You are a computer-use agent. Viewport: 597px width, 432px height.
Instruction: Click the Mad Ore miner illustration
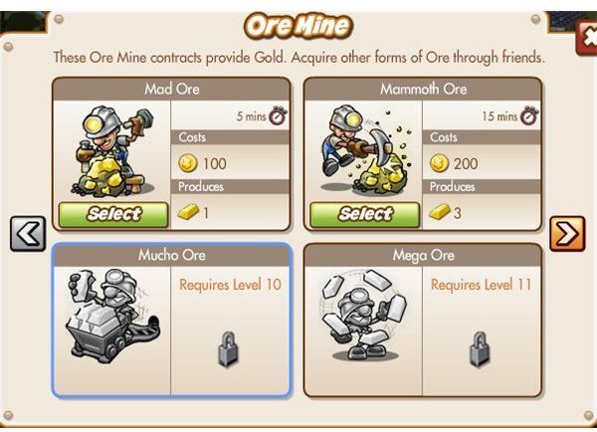[x=112, y=151]
